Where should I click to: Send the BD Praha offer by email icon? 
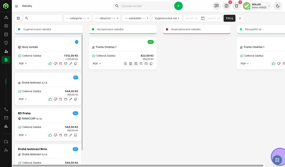coord(66,135)
